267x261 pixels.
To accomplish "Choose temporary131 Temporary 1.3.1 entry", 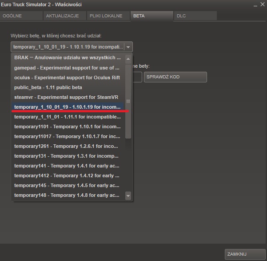I will click(68, 156).
